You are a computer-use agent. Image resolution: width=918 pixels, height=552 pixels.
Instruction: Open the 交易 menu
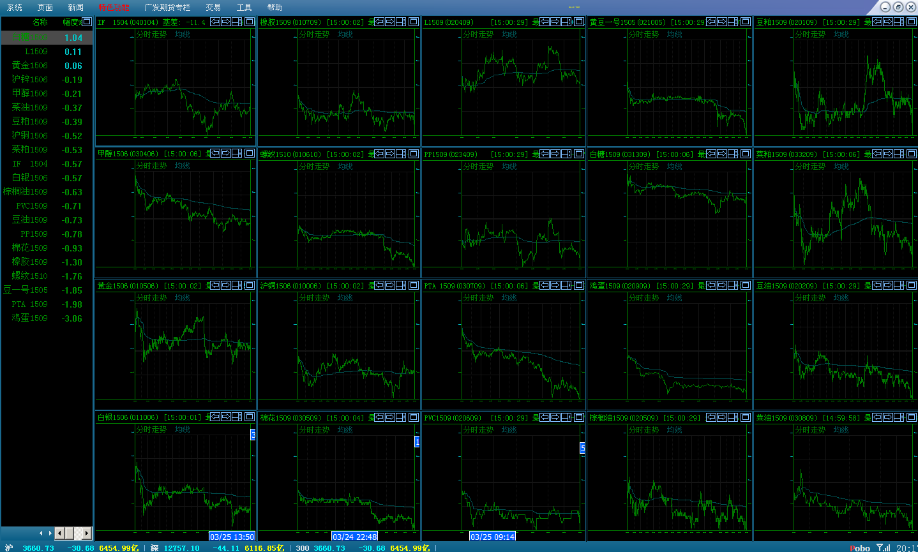[213, 8]
